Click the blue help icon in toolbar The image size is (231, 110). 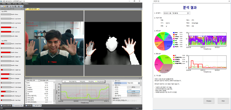21,6
